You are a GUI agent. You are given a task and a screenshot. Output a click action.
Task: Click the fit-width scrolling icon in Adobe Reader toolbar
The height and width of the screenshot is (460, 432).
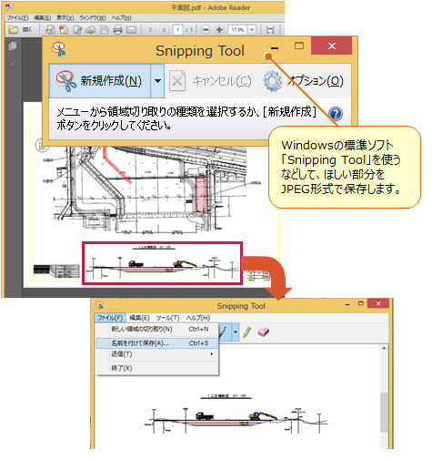tap(270, 29)
